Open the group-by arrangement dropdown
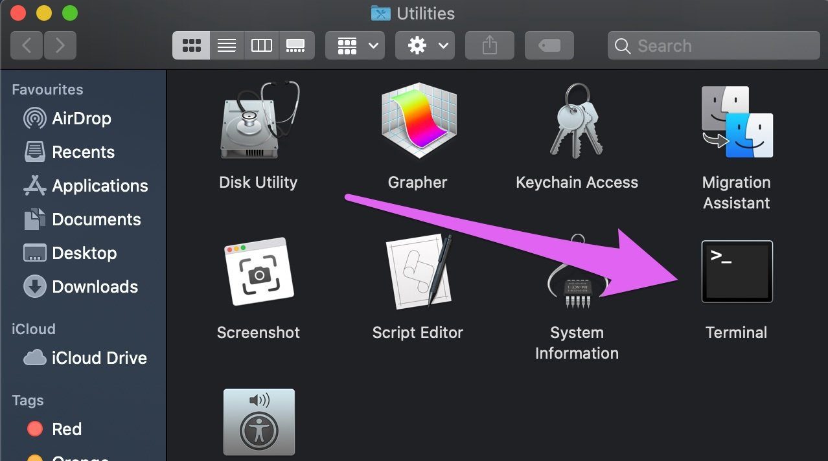The image size is (828, 461). click(355, 45)
